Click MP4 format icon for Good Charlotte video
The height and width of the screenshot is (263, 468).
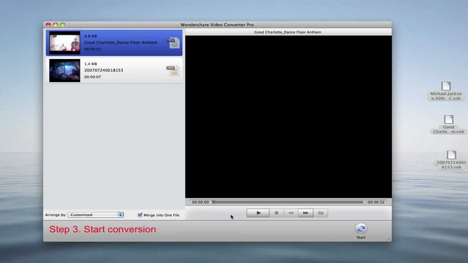click(173, 43)
